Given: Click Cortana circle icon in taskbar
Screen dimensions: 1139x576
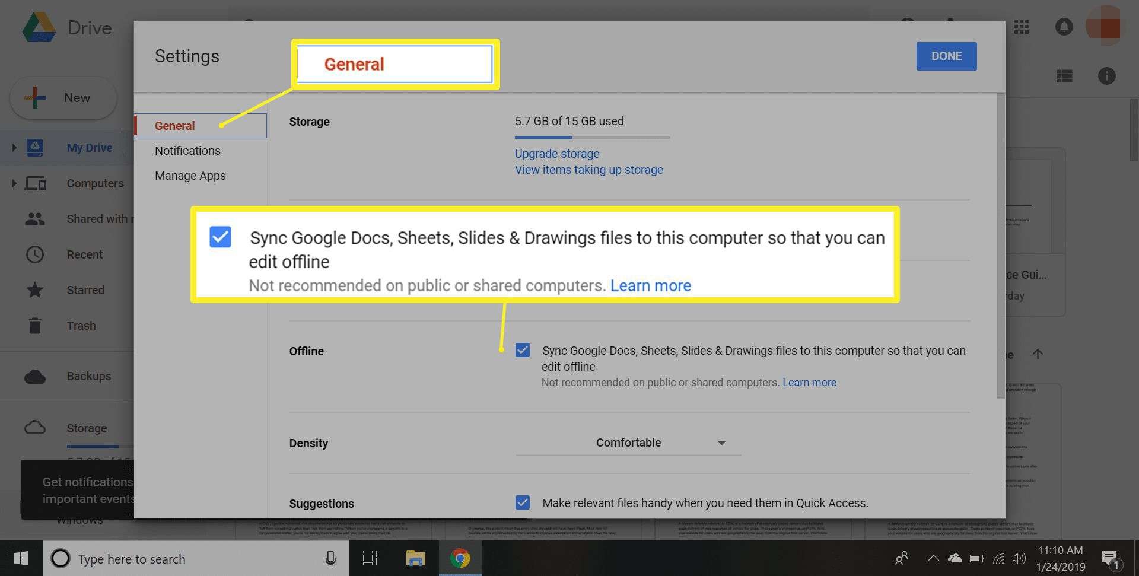Looking at the screenshot, I should [x=60, y=558].
